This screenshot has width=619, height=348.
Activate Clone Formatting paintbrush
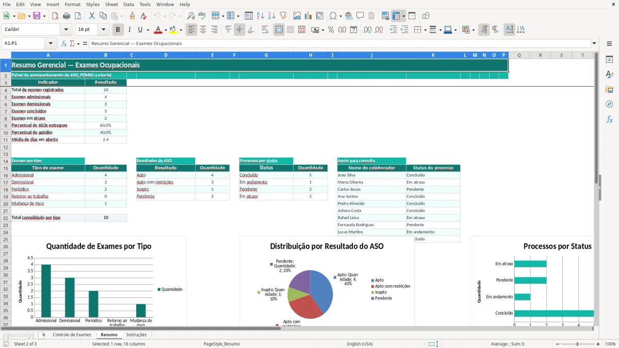132,15
